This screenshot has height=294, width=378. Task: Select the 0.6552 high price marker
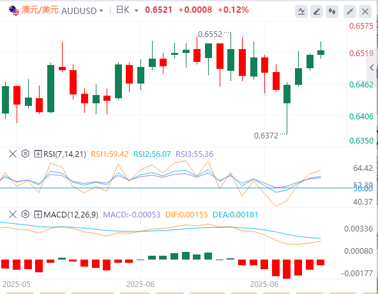[x=210, y=34]
